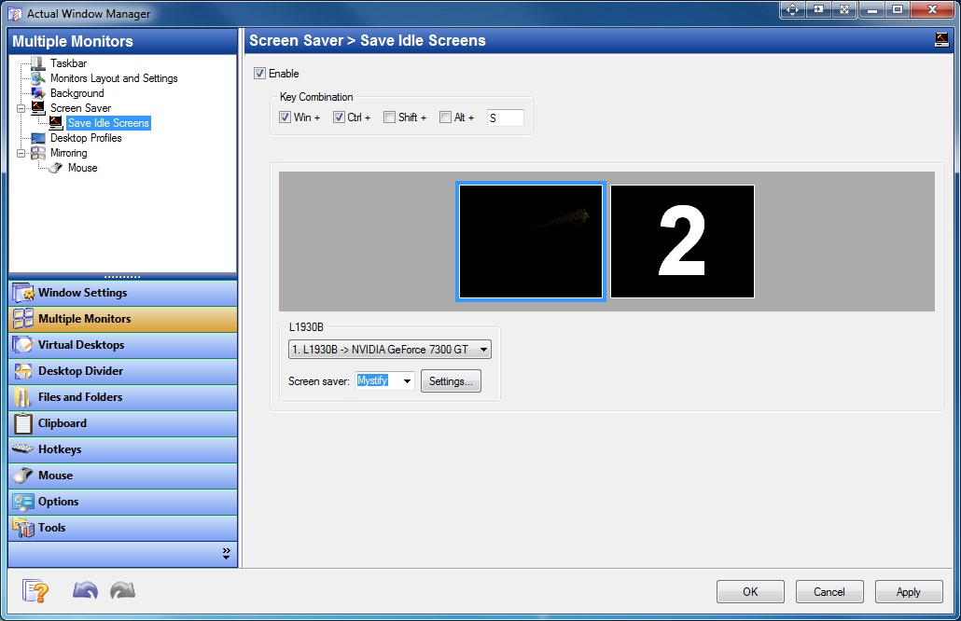Click the send-to-monitor arrow title button

tap(818, 9)
